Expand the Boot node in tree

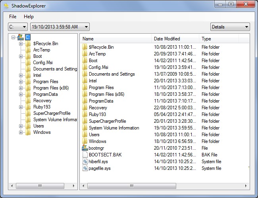pos(21,56)
